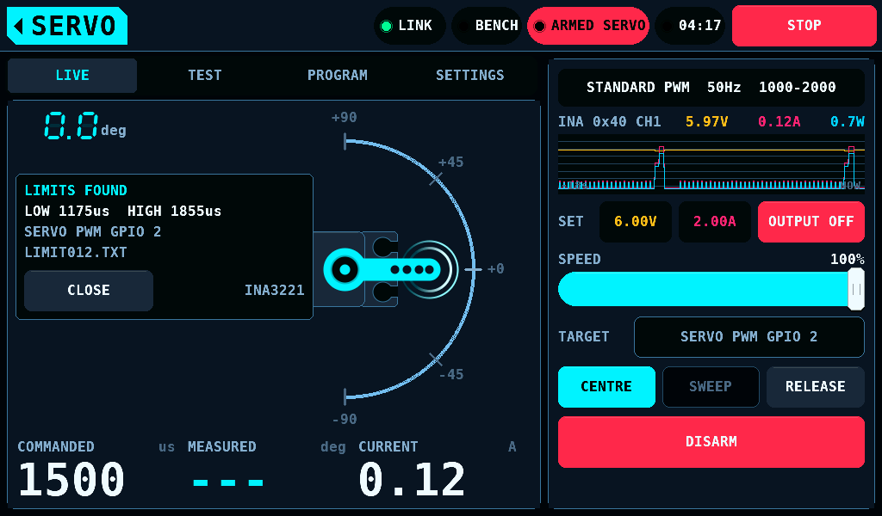
Task: Open the PROGRAM tab
Action: [338, 75]
